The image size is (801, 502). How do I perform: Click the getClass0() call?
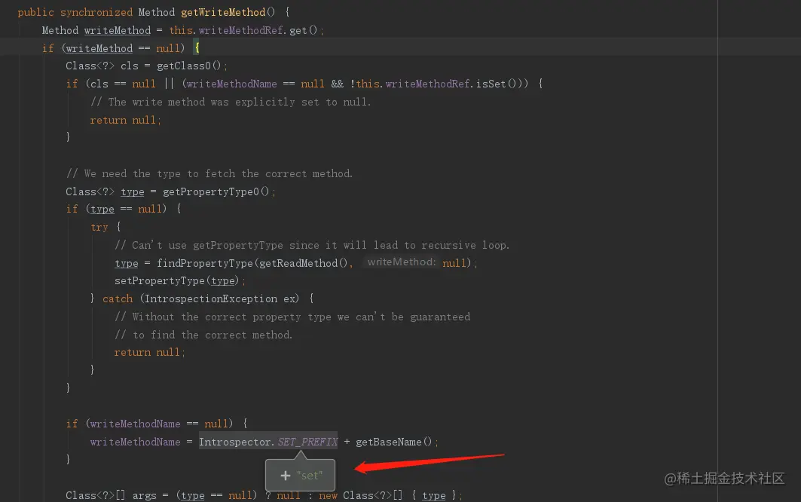point(188,66)
